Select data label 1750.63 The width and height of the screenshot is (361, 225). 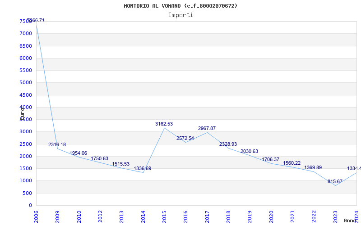(x=99, y=159)
